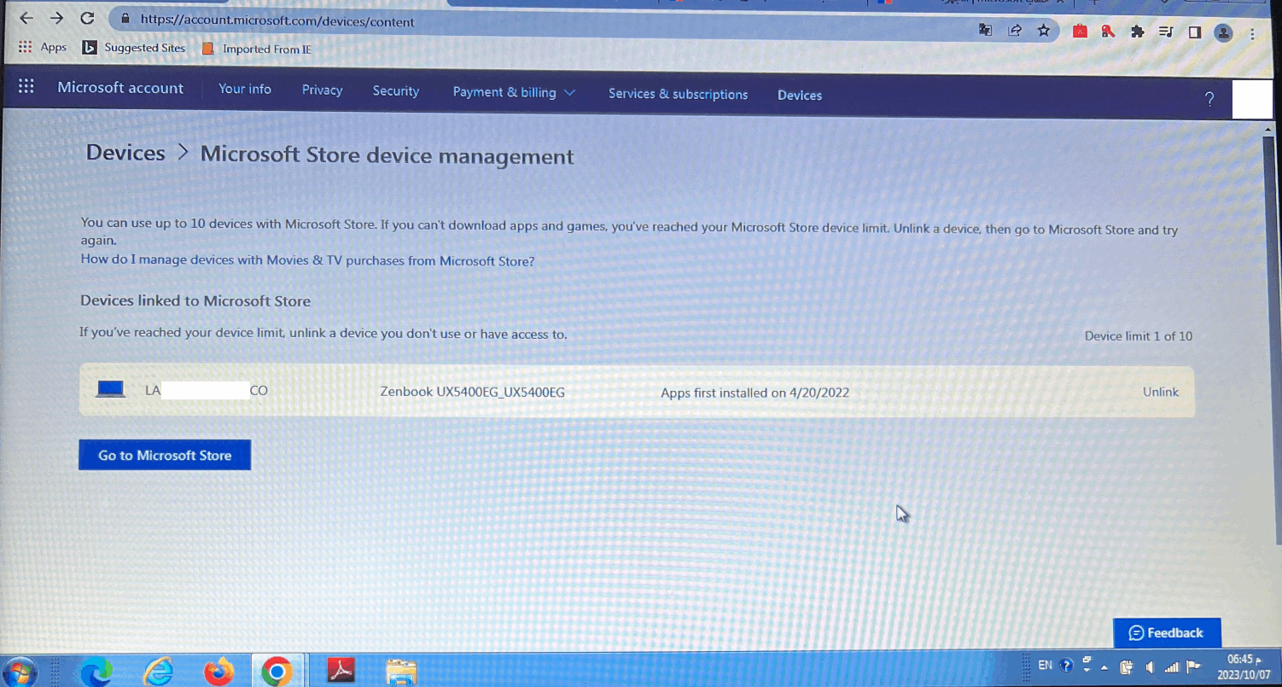Click the Devices breadcrumb link
This screenshot has height=687, width=1282.
[x=125, y=153]
